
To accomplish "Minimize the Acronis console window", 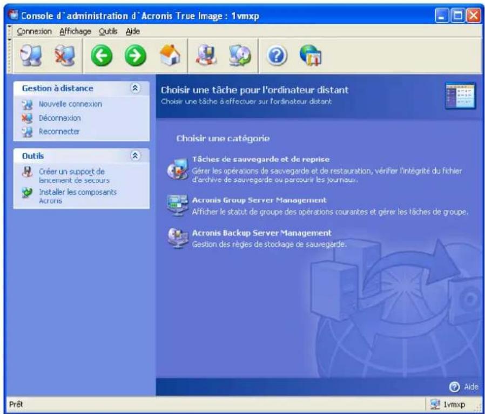I will point(442,16).
